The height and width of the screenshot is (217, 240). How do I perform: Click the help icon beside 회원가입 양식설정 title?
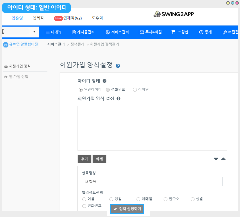tap(118, 66)
